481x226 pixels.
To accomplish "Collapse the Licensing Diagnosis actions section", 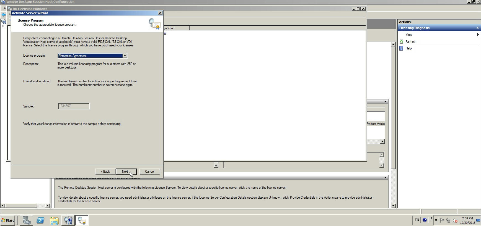I will pyautogui.click(x=477, y=28).
